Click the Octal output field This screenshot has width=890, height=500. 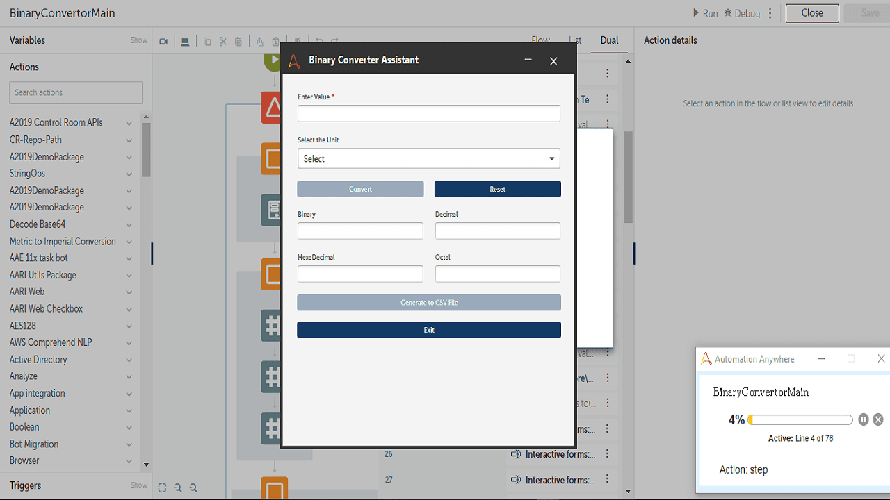(498, 274)
